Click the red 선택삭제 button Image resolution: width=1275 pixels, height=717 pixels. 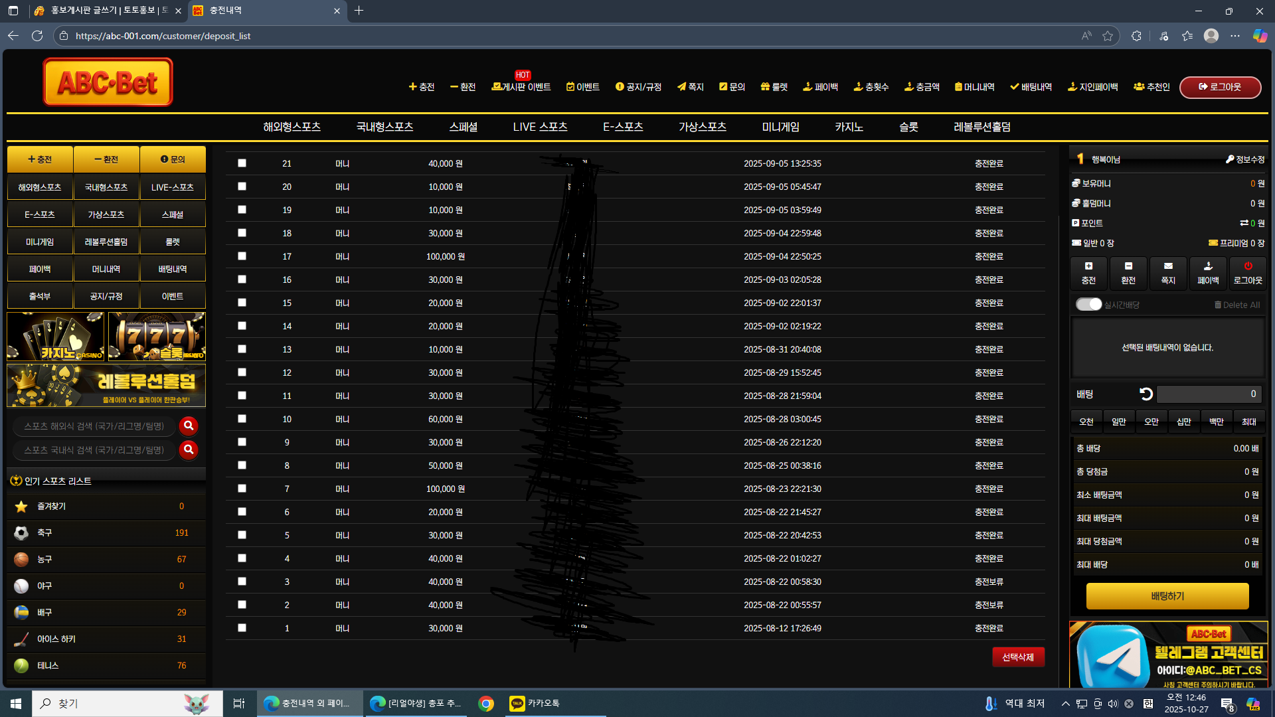[x=1018, y=657]
